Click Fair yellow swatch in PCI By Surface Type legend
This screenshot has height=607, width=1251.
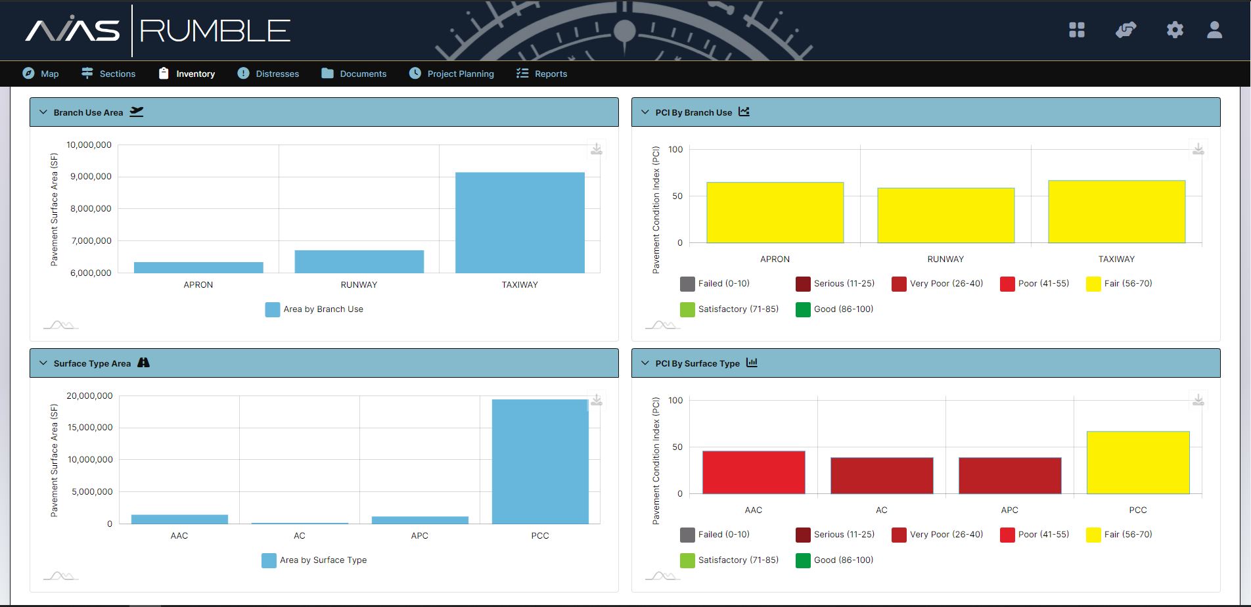click(x=1093, y=535)
